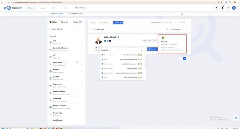Image resolution: width=240 pixels, height=129 pixels.
Task: Show the Net New (11) results tab
Action: (x=104, y=23)
